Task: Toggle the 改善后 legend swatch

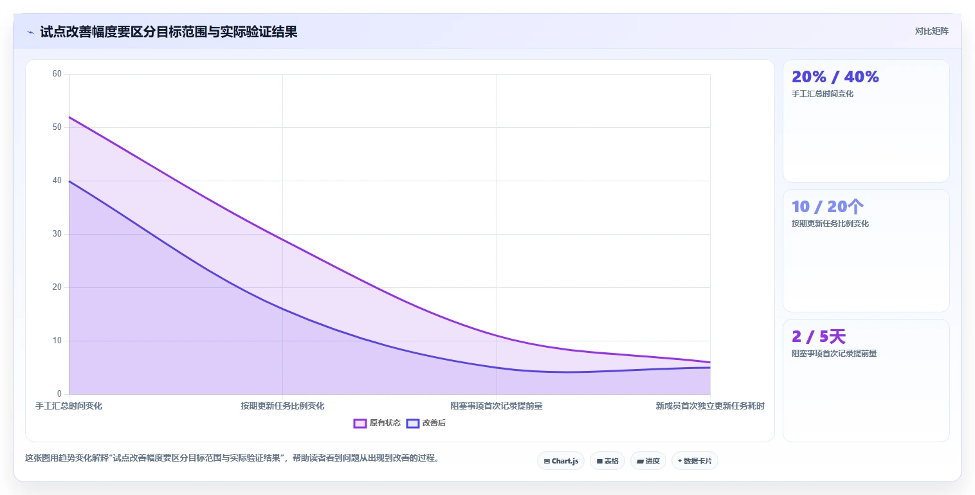Action: (413, 423)
